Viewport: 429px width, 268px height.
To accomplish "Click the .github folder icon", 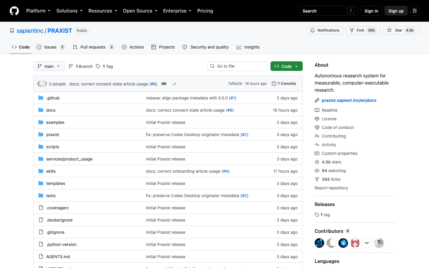I will 41,98.
